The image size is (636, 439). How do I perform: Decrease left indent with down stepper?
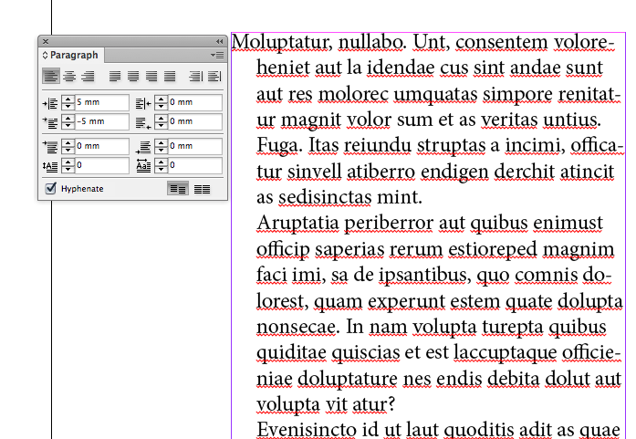[68, 106]
